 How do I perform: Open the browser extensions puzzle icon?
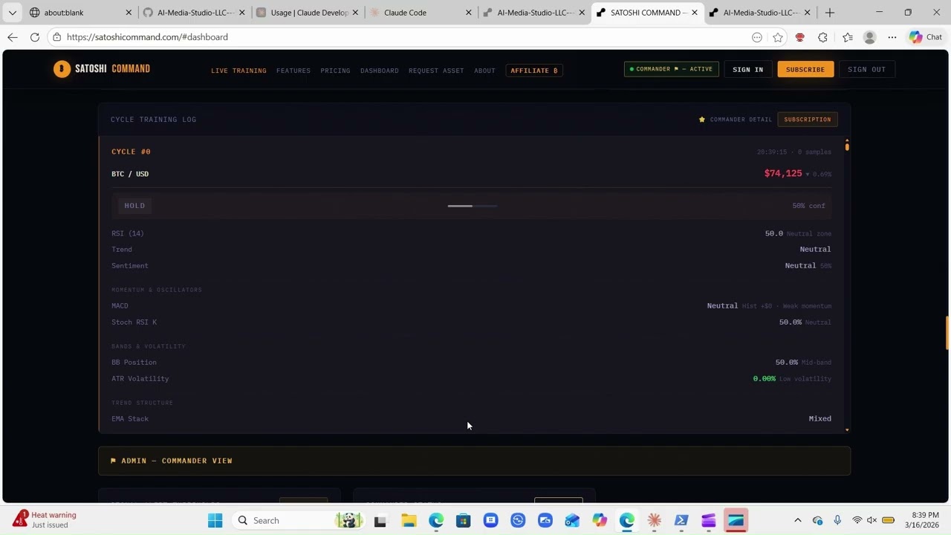822,37
